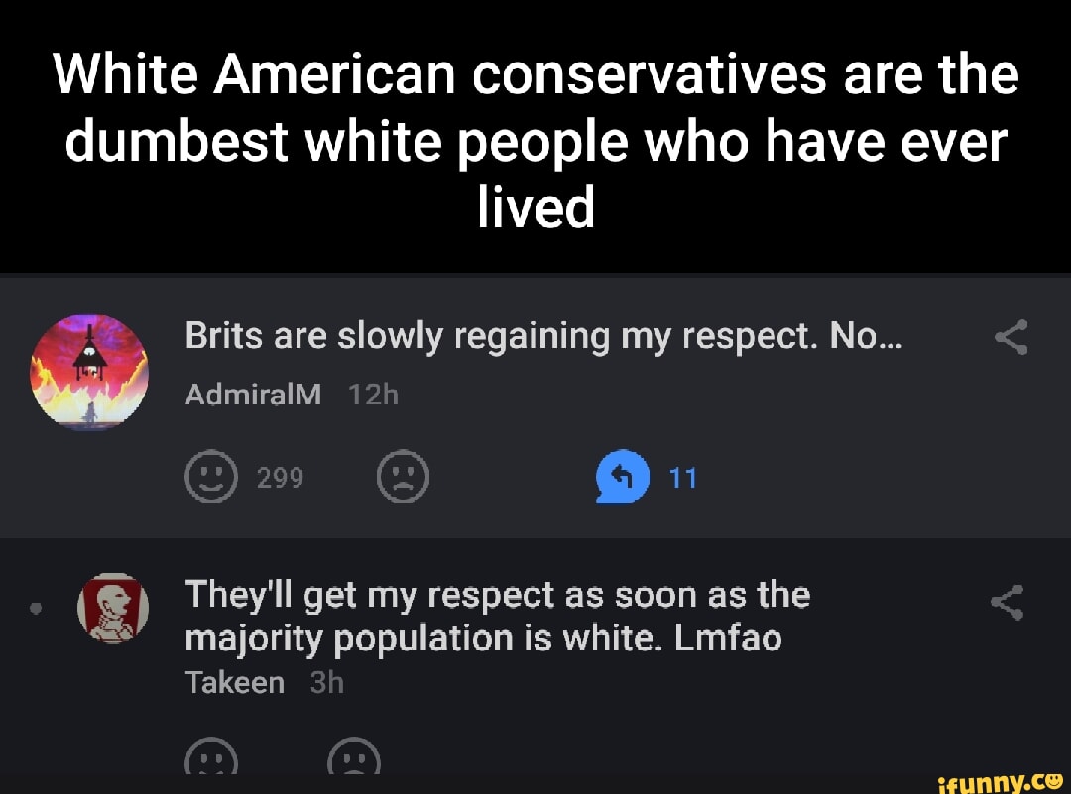Smile-react to Takeen's reply
This screenshot has width=1071, height=794.
click(x=210, y=762)
